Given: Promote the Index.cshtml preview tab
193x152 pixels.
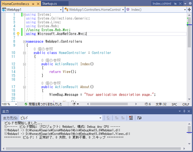Looking at the screenshot, I should 175,4.
